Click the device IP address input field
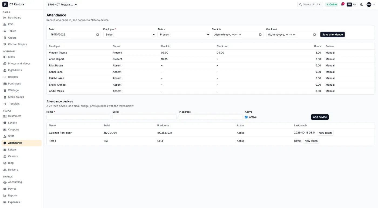This screenshot has width=378, height=208. pos(211,117)
